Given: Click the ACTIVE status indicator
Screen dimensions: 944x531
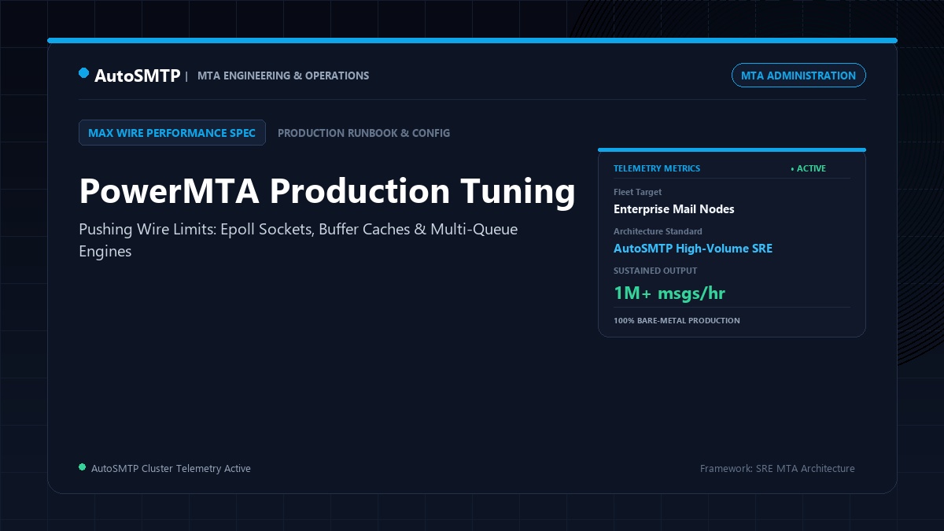Looking at the screenshot, I should click(808, 168).
